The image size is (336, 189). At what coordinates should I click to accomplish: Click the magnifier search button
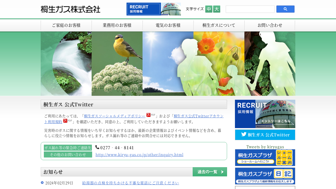(285, 9)
